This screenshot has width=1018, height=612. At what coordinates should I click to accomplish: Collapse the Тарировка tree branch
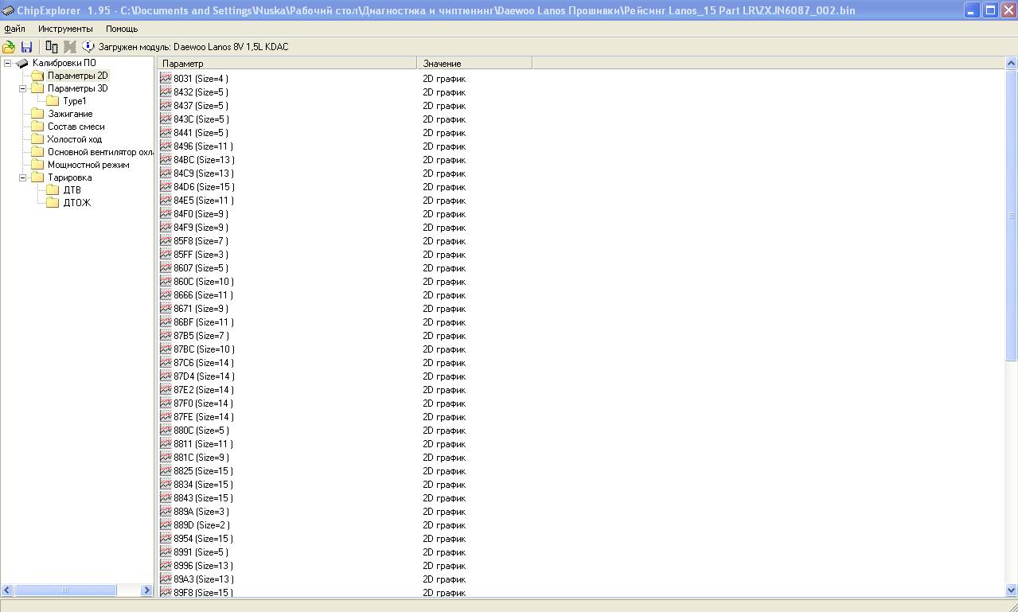tap(23, 177)
